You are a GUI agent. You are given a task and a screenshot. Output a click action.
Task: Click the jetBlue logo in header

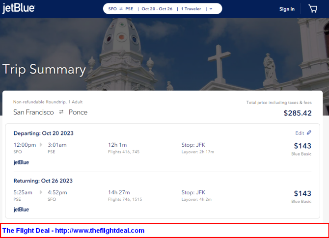19,8
